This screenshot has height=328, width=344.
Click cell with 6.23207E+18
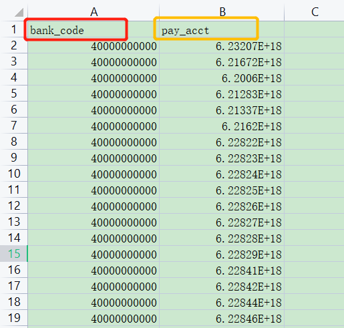coord(222,45)
